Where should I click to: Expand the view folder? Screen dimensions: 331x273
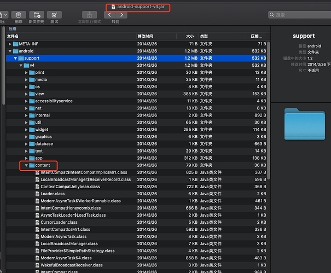pos(26,94)
